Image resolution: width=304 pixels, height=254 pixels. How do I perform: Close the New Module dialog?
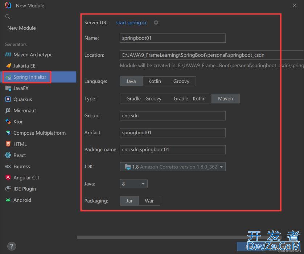coord(295,5)
